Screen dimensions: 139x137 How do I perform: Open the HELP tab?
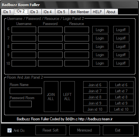[x=97, y=12]
